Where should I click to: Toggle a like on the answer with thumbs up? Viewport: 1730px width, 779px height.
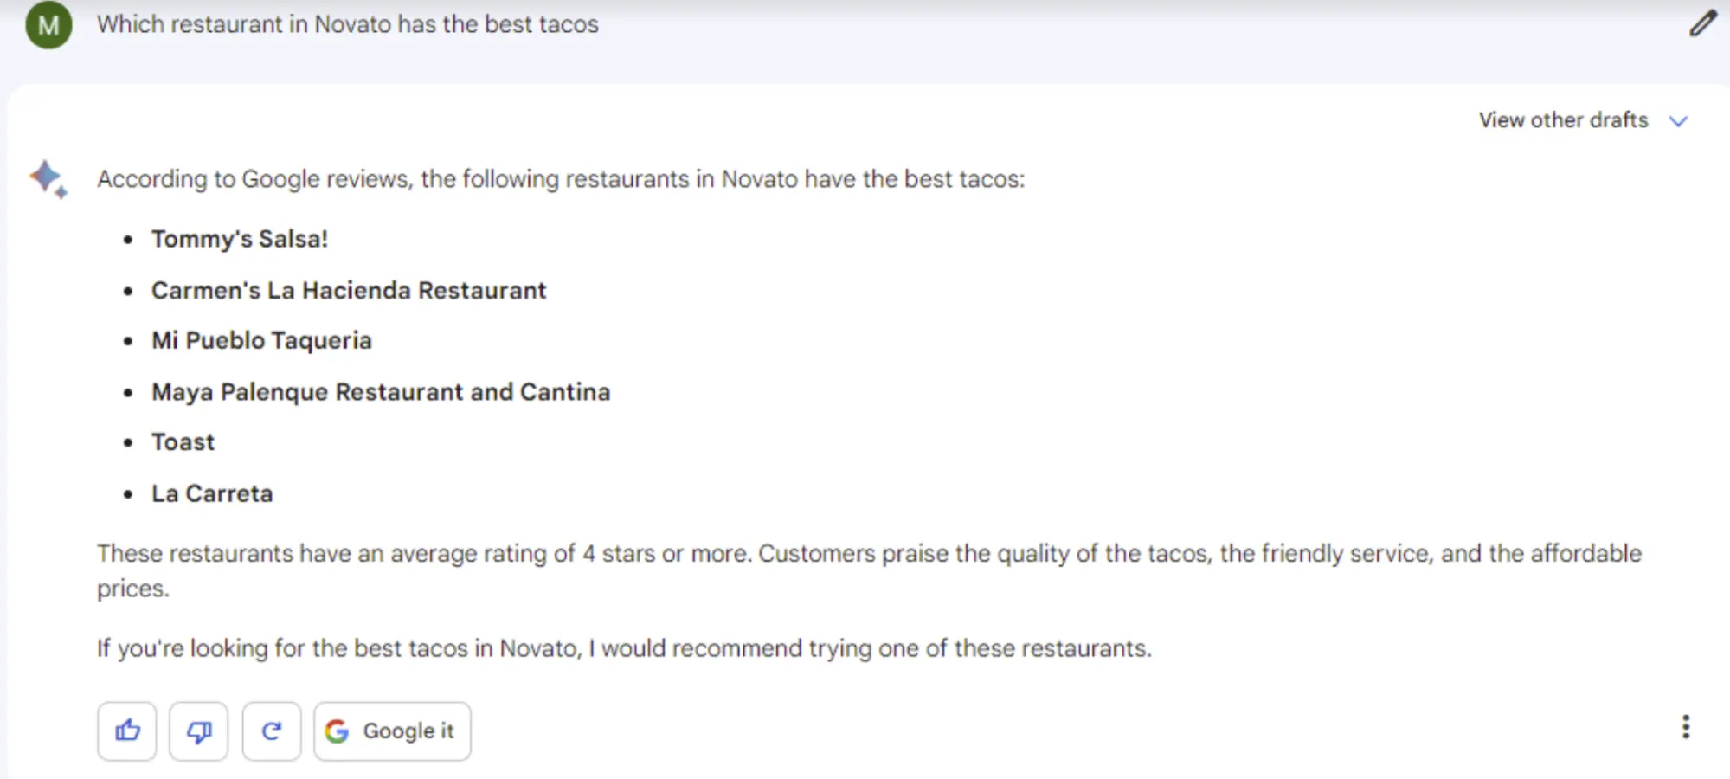(126, 731)
